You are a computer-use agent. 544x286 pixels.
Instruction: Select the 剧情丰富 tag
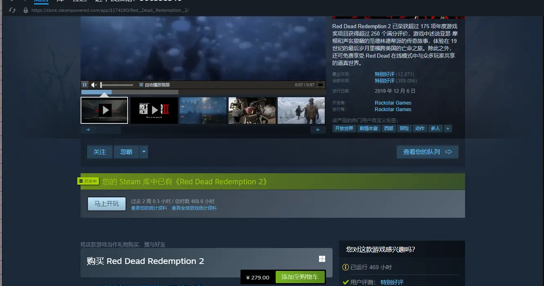pos(369,128)
